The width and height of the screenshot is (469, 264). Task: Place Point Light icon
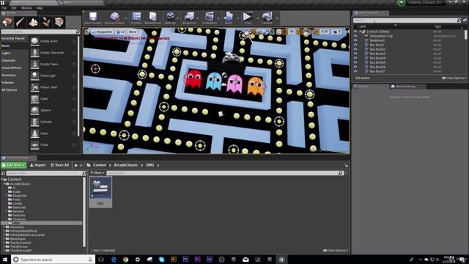[34, 76]
